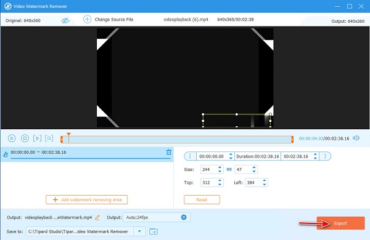Click the watermark selection box left-middle handle
This screenshot has width=370, height=240.
click(x=203, y=121)
